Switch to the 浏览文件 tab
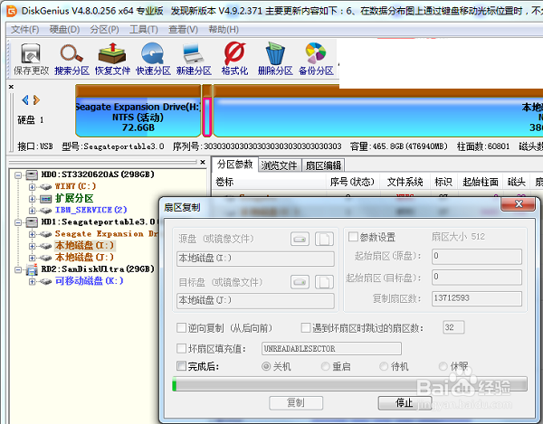Image resolution: width=543 pixels, height=424 pixels. click(279, 165)
